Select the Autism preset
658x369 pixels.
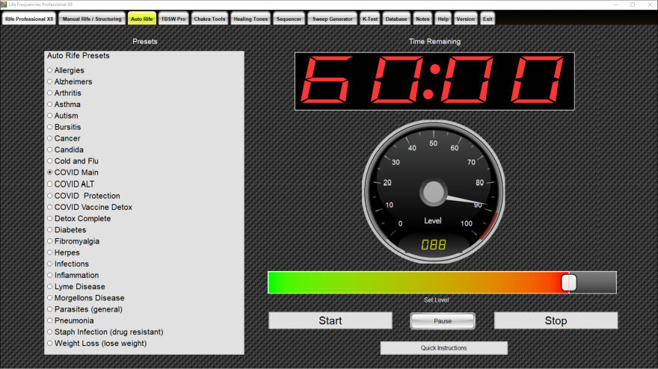pyautogui.click(x=63, y=116)
